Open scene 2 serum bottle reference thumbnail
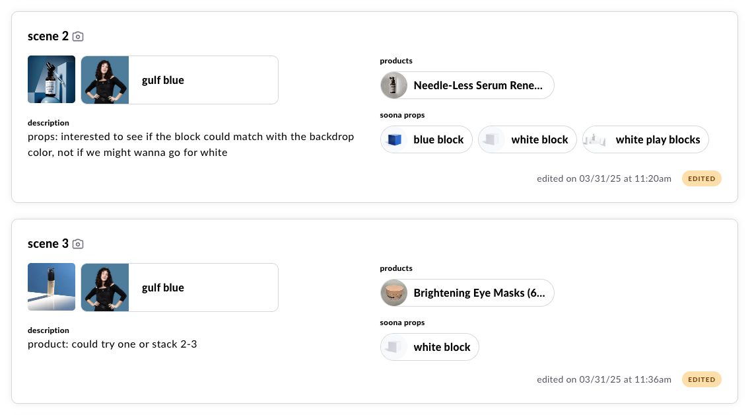Screen dimensions: 752x415 (x=51, y=80)
